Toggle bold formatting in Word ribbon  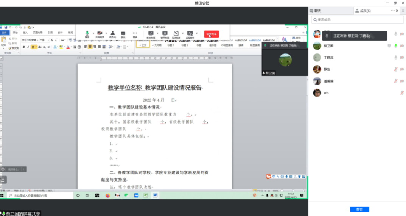pos(23,47)
